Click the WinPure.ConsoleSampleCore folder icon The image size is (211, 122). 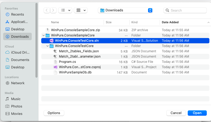click(48, 35)
